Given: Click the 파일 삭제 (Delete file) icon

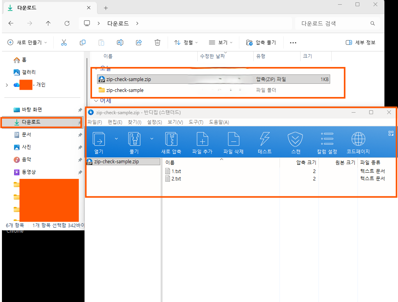Looking at the screenshot, I should click(233, 139).
